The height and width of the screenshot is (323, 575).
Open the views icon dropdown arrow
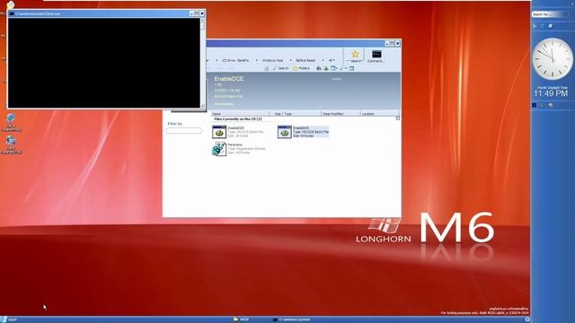coord(337,68)
